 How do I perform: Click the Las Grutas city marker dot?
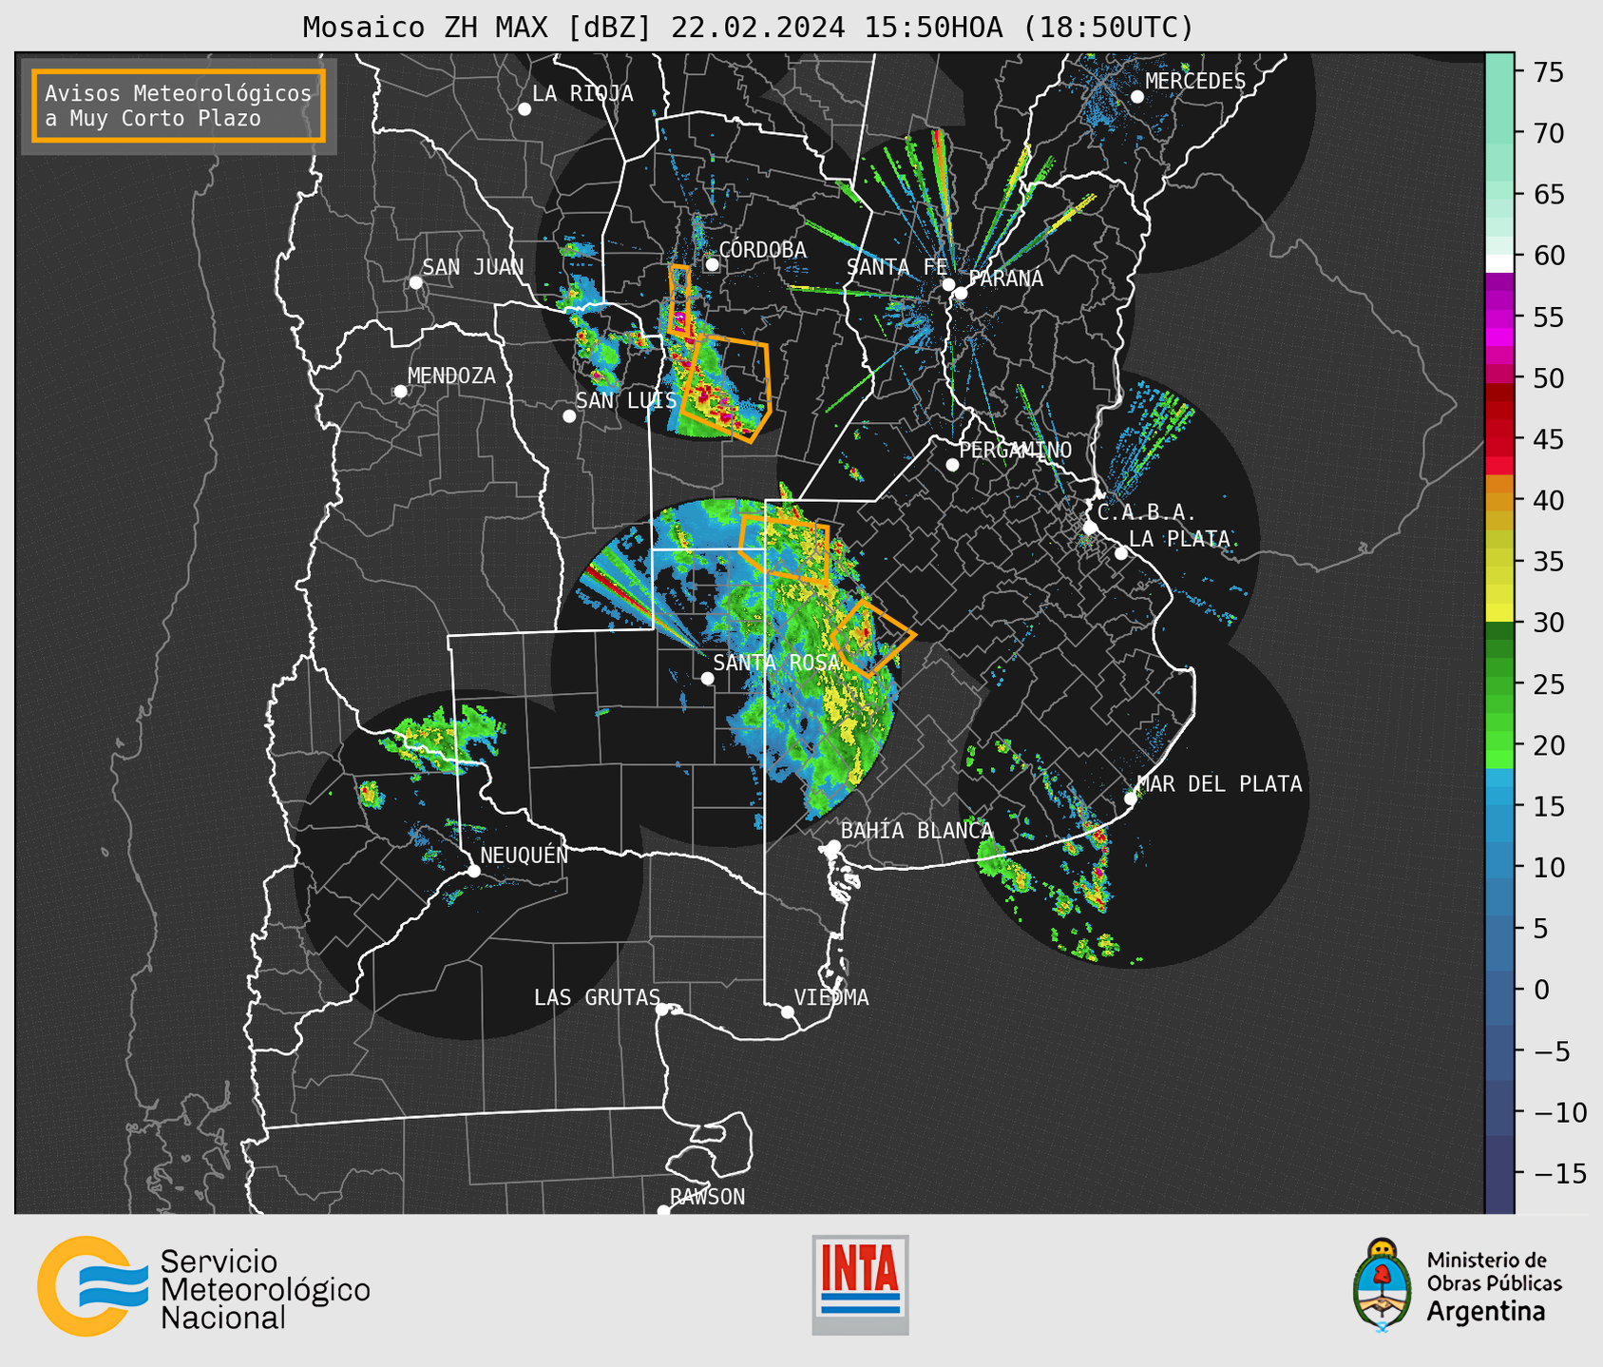pyautogui.click(x=662, y=1009)
